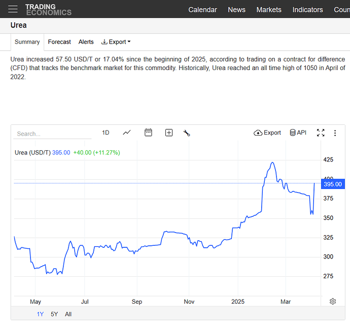Open chart tools wrench icon
The height and width of the screenshot is (326, 350).
tap(187, 133)
